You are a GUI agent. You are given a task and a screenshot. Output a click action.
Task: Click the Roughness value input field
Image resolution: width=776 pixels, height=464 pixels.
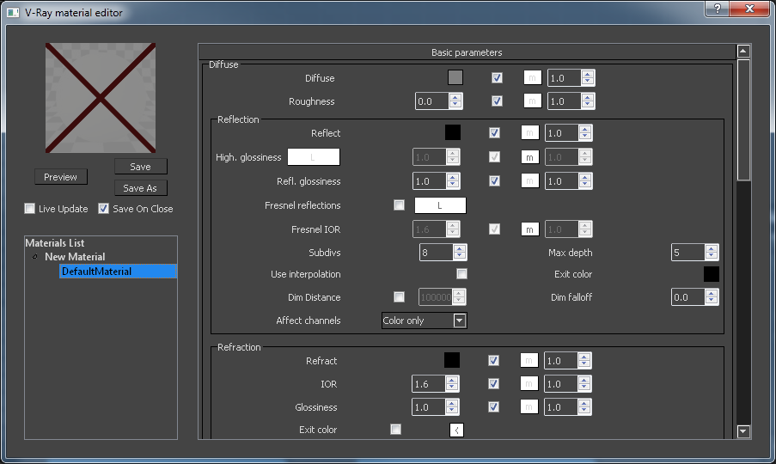pos(432,101)
